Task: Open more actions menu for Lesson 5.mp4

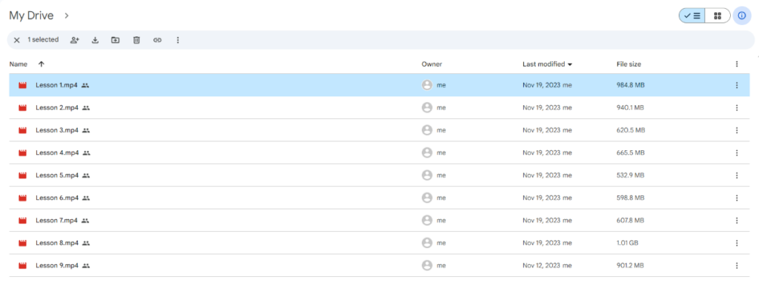Action: coord(737,175)
